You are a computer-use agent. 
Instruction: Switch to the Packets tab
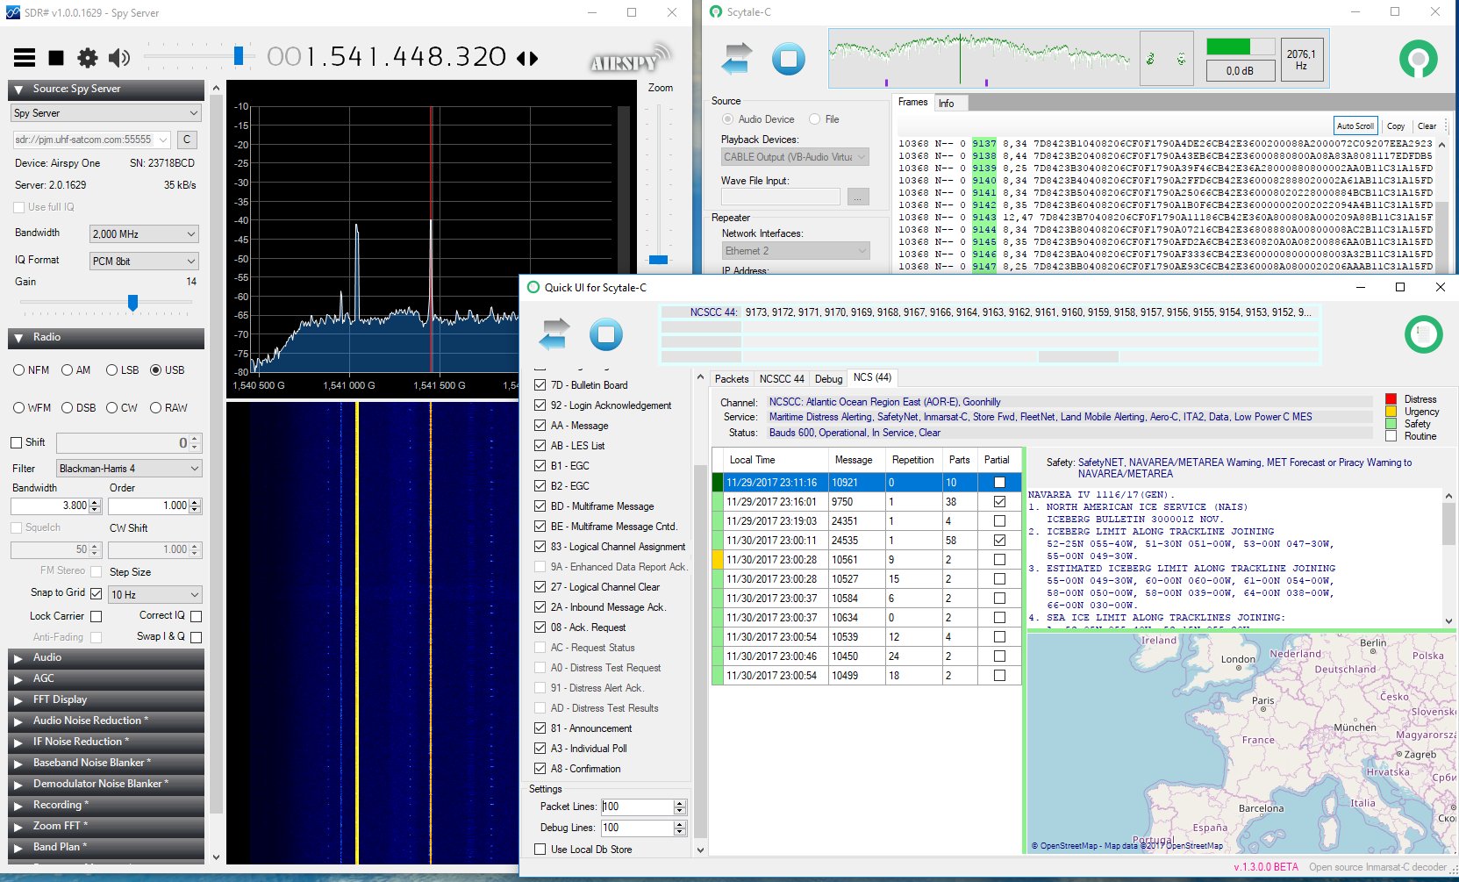731,379
